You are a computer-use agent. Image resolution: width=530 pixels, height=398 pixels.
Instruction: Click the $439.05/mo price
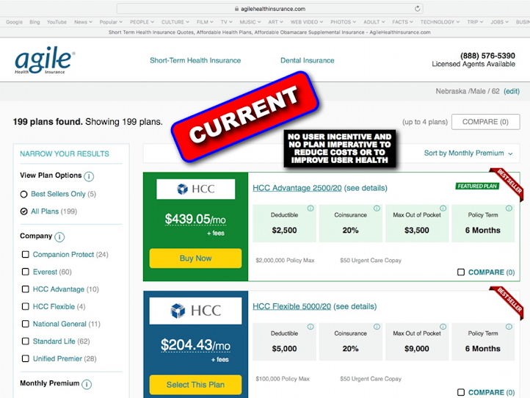click(x=195, y=219)
